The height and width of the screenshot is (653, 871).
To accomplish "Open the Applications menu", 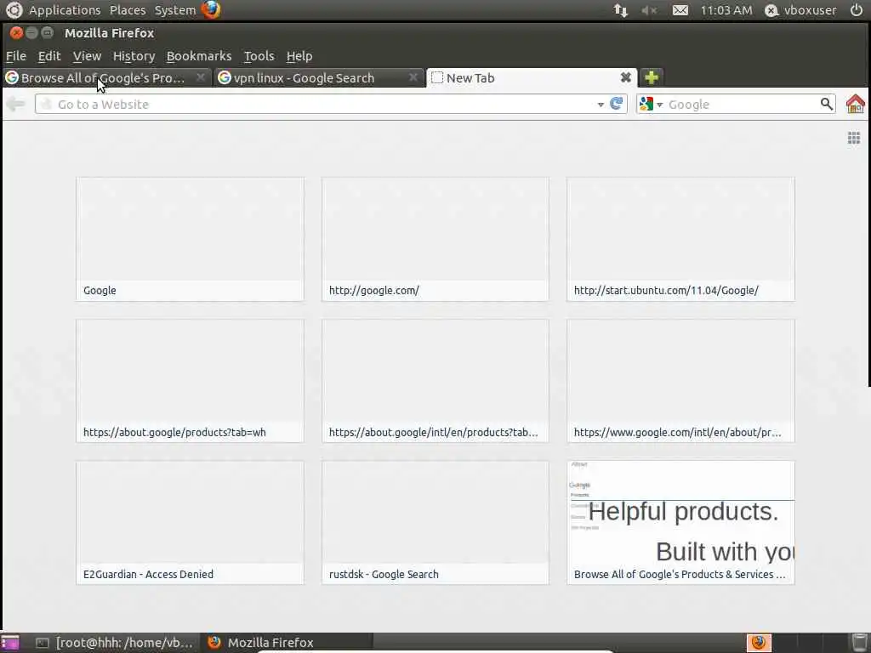I will (x=65, y=10).
